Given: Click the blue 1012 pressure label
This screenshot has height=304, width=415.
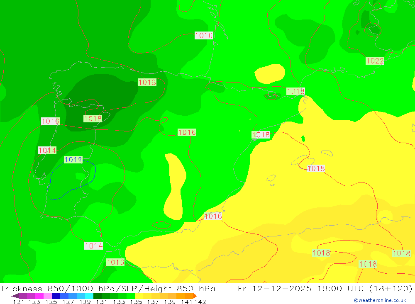Looking at the screenshot, I should click(73, 160).
